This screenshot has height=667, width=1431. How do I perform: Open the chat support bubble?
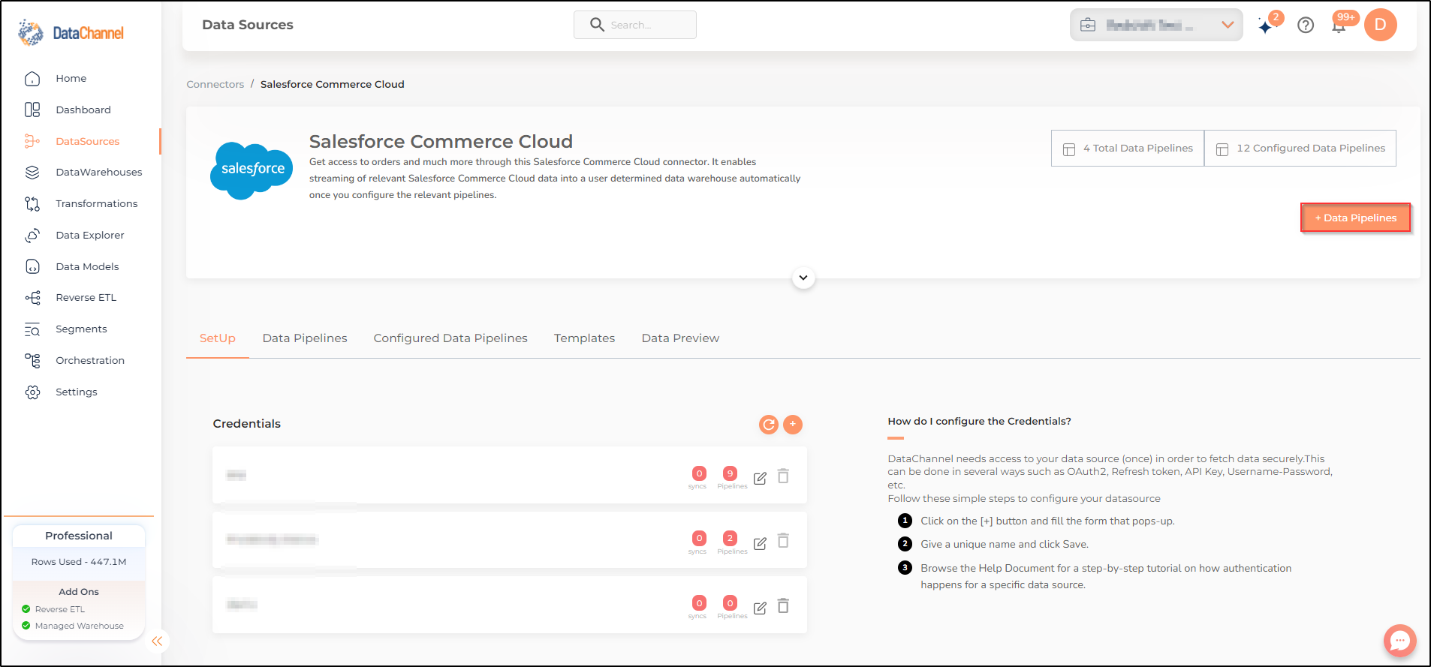coord(1399,641)
